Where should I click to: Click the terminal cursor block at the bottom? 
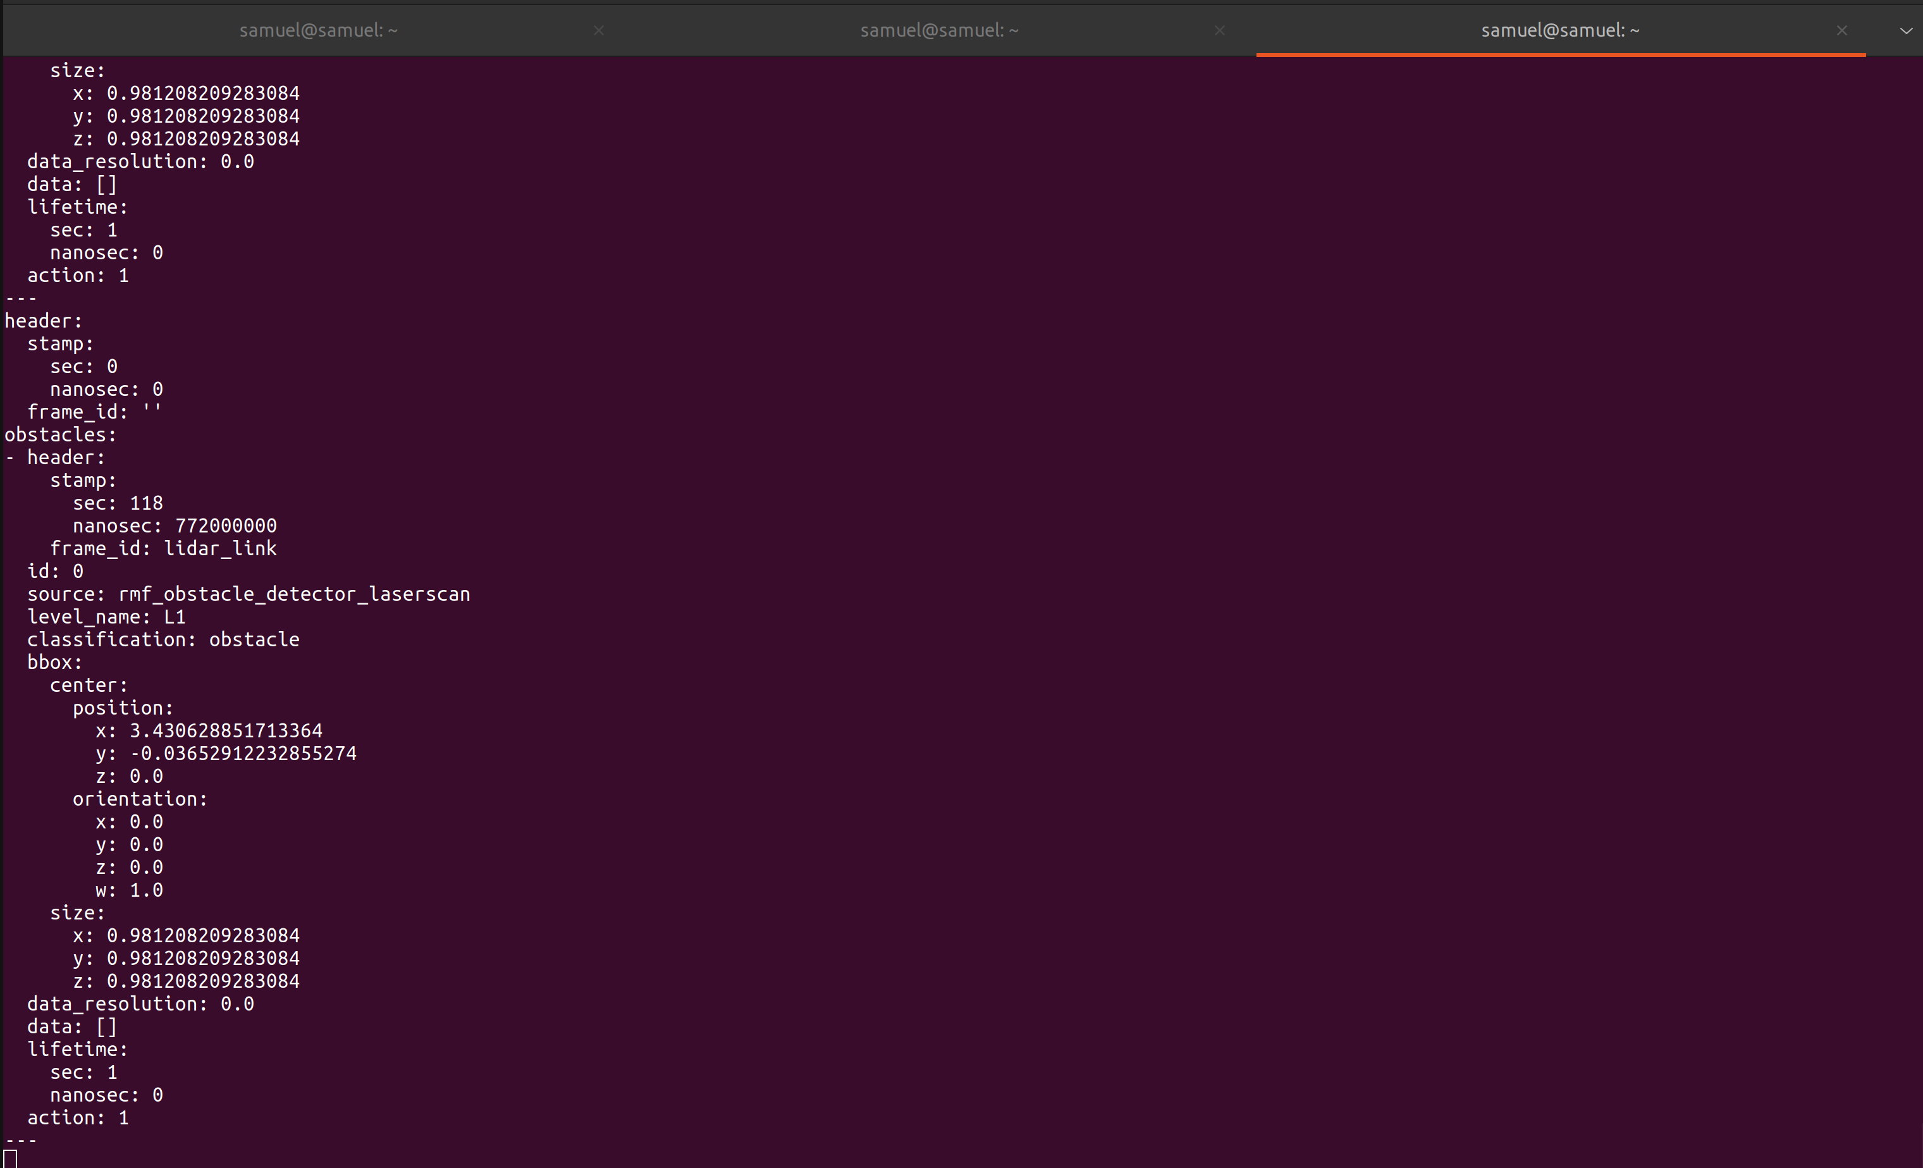[10, 1159]
